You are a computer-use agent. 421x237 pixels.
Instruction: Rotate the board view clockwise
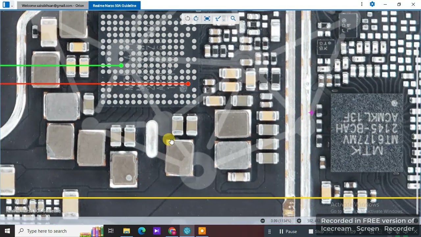point(196,18)
